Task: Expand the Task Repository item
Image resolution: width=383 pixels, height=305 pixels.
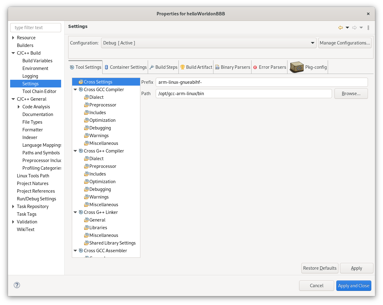Action: [x=13, y=207]
